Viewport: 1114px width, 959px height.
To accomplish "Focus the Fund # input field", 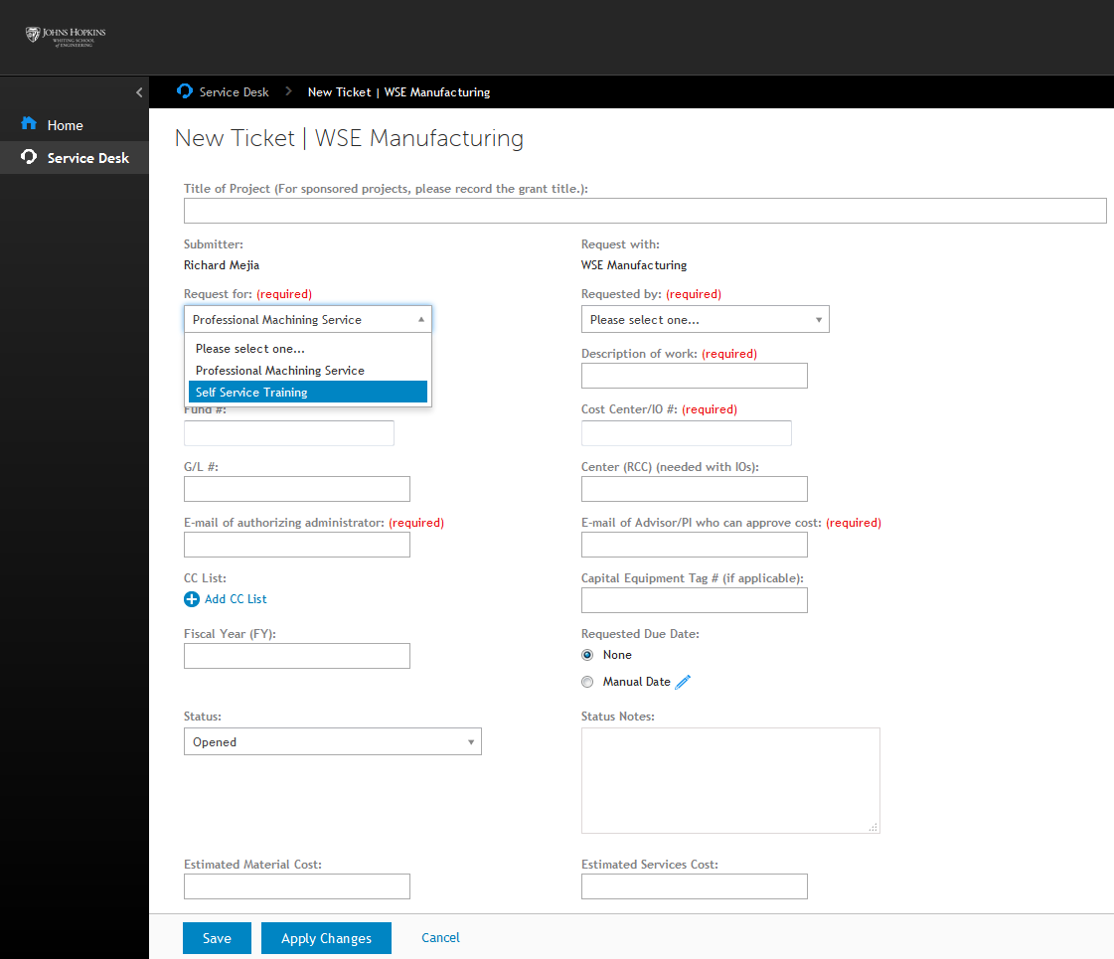I will (x=289, y=433).
